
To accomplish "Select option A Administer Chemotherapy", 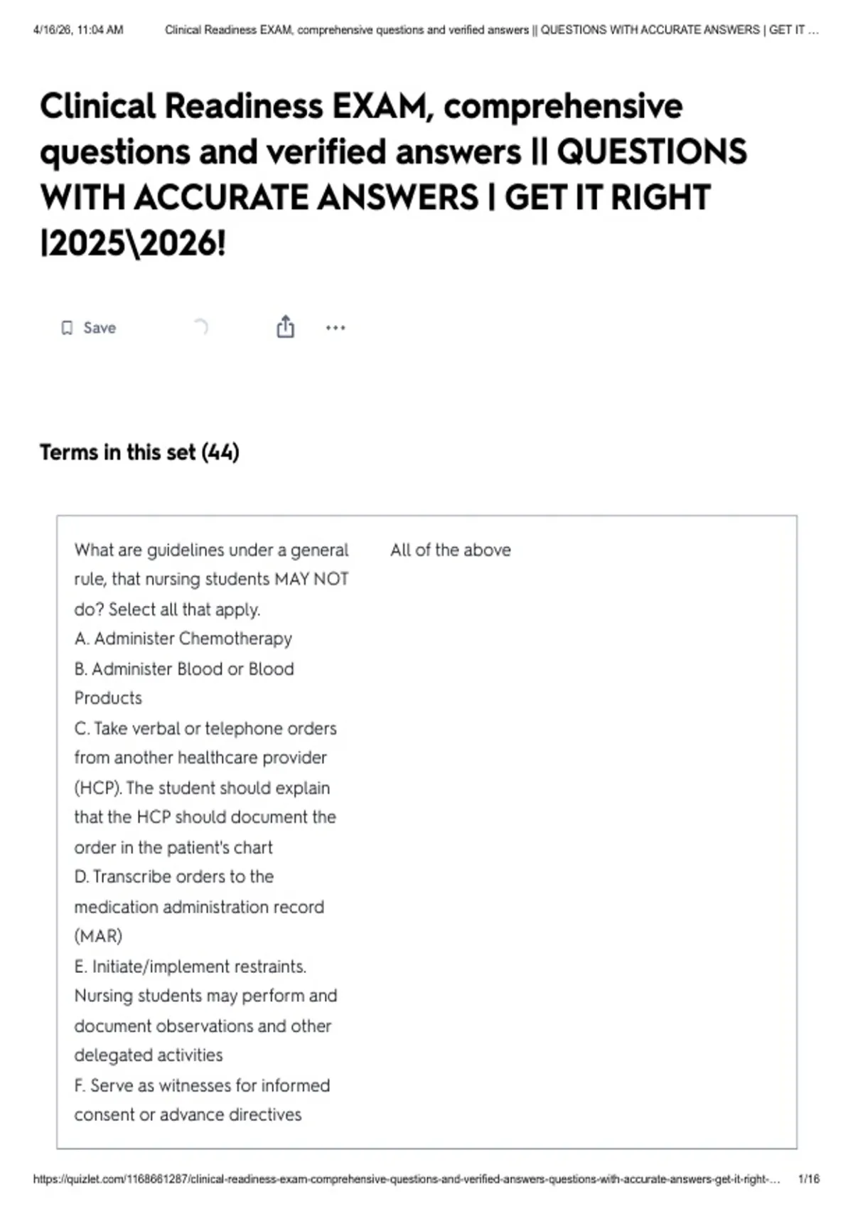I will click(x=183, y=639).
